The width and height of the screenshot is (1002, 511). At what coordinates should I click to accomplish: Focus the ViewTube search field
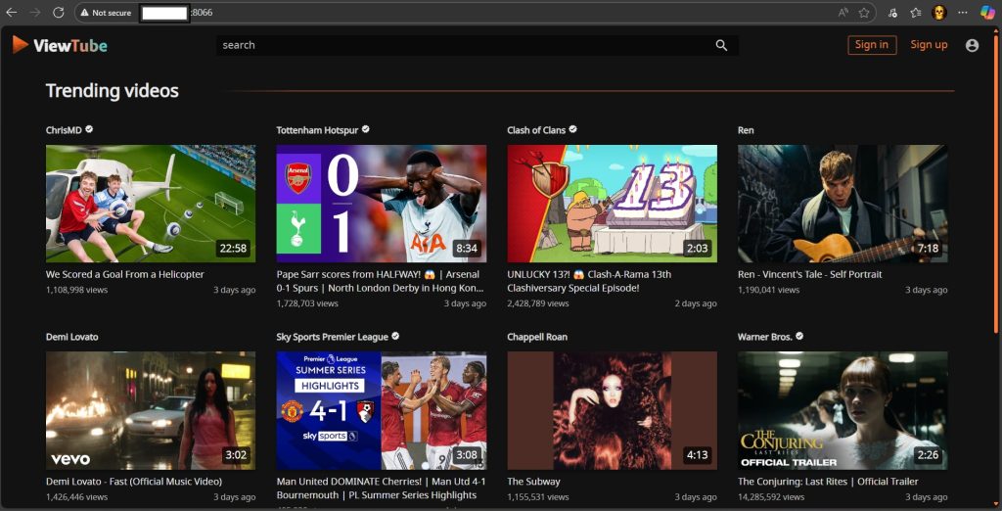point(477,45)
